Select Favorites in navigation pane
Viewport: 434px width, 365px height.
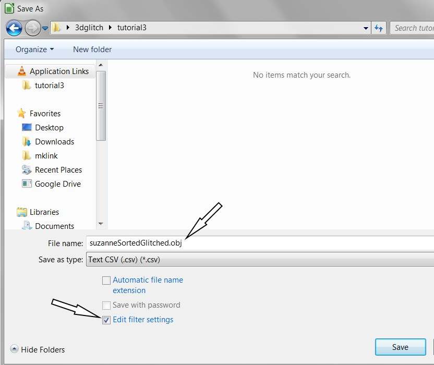click(x=45, y=114)
